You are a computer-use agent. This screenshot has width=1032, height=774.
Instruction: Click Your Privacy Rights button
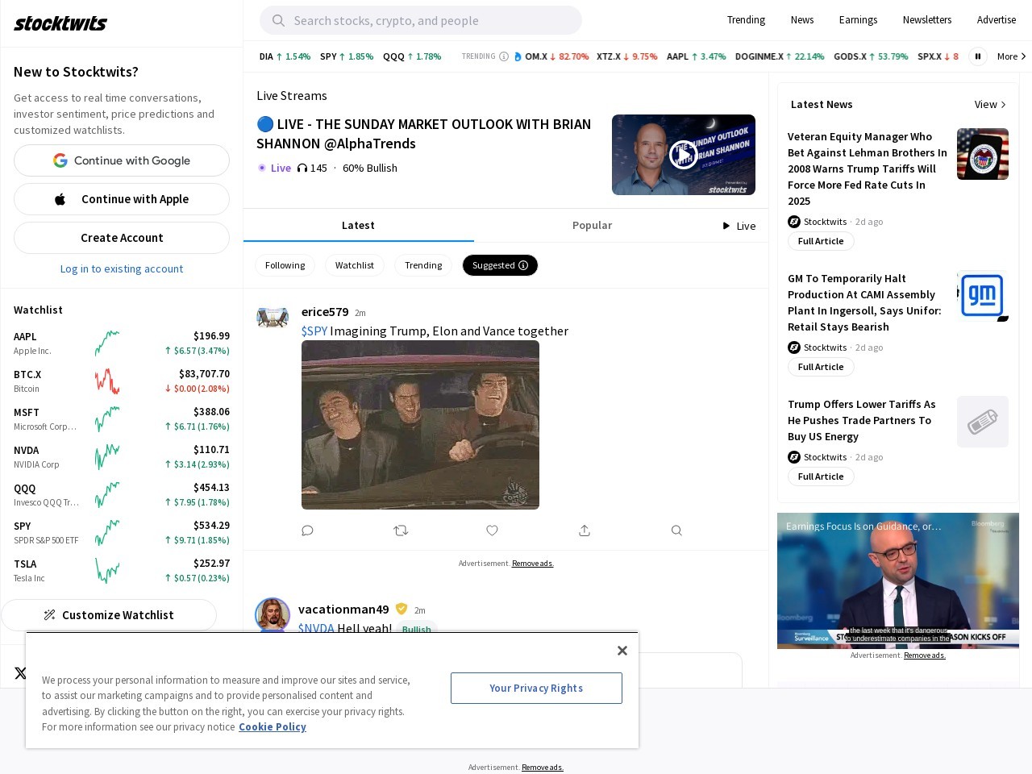tap(536, 688)
